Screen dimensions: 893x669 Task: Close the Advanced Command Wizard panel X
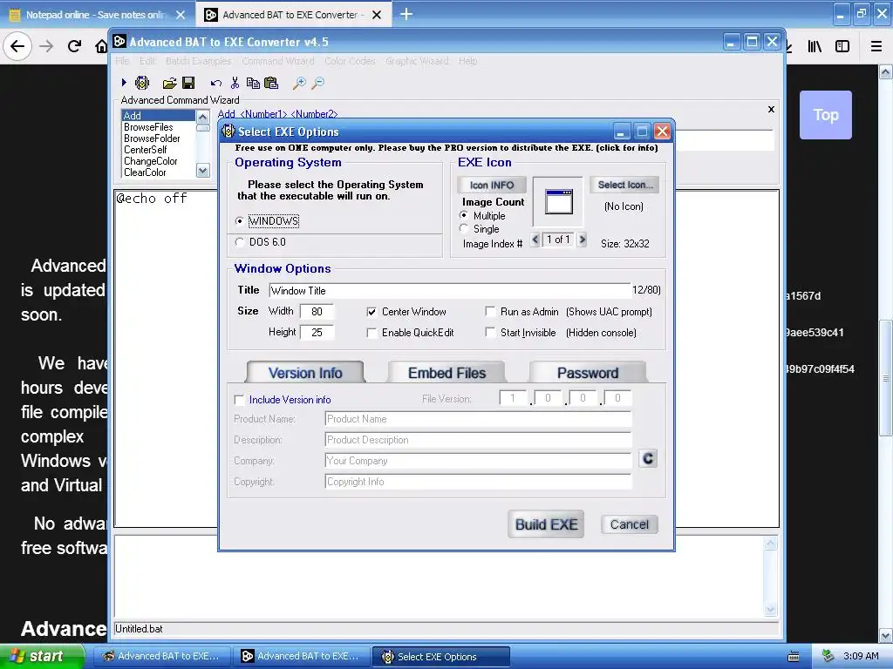point(771,109)
